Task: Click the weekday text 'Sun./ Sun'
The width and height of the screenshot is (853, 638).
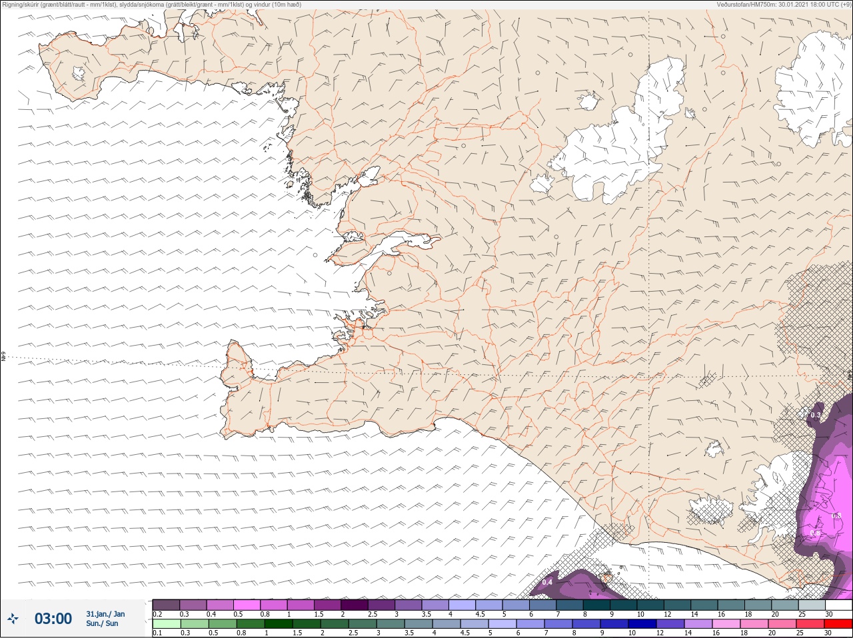Action: (102, 623)
